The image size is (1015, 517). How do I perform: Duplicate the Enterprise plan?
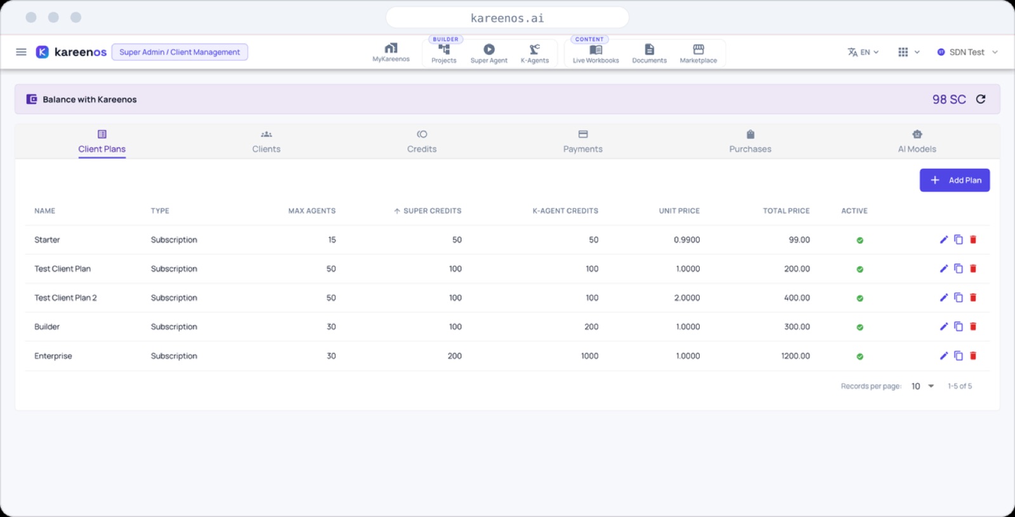pyautogui.click(x=959, y=356)
